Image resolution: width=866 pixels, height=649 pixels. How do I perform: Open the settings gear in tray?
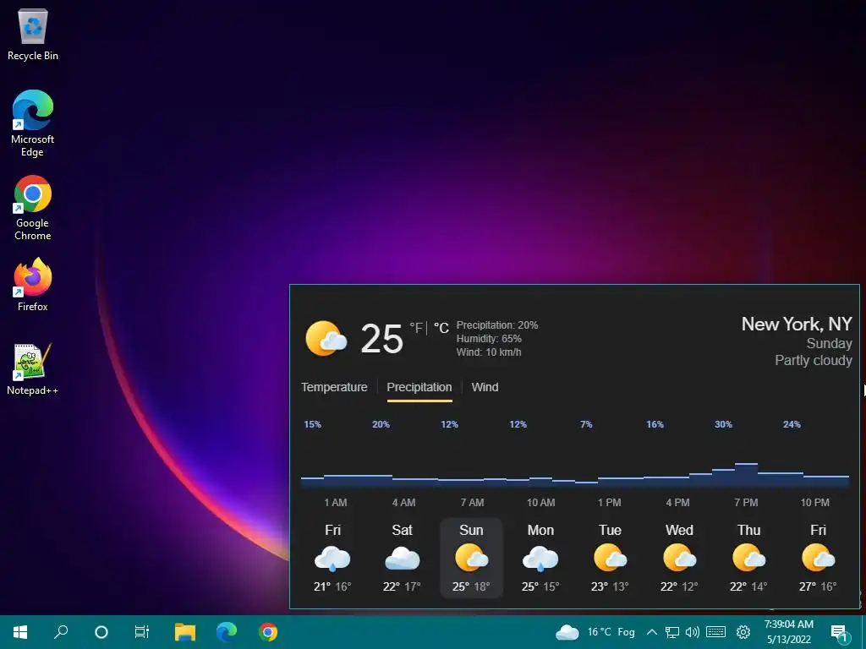[743, 632]
